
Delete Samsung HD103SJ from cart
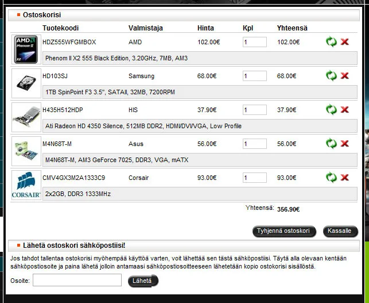coord(345,76)
